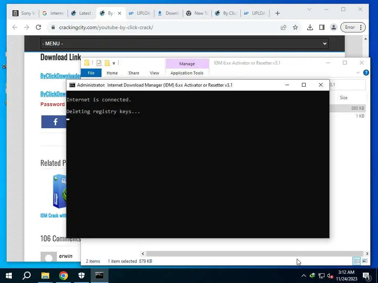Image resolution: width=378 pixels, height=283 pixels.
Task: Open Chrome's downloads tray icon
Action: click(310, 27)
